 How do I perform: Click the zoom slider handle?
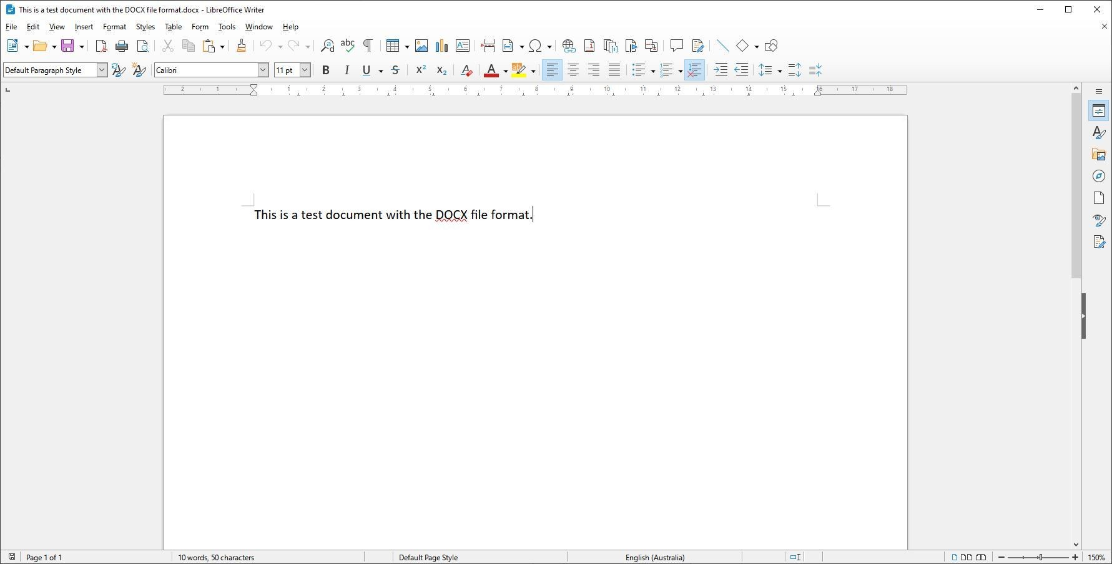coord(1040,557)
